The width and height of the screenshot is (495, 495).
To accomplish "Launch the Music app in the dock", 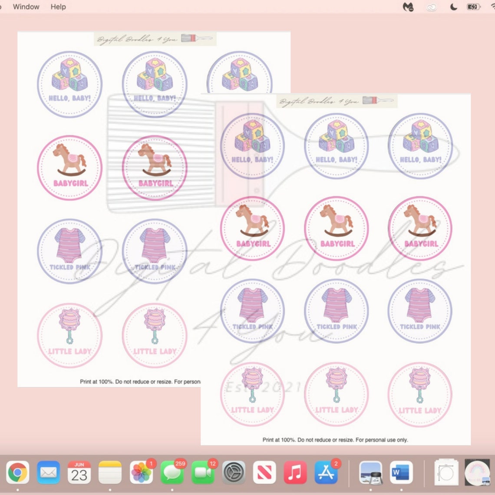I will [x=296, y=472].
